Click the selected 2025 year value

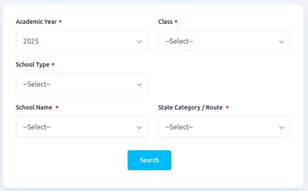pyautogui.click(x=31, y=42)
